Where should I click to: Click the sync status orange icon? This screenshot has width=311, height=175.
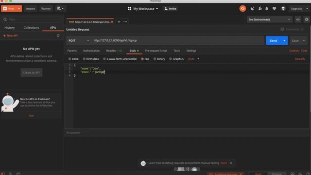point(242,9)
